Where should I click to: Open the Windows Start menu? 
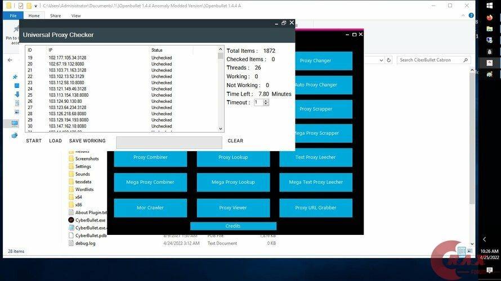490,6
